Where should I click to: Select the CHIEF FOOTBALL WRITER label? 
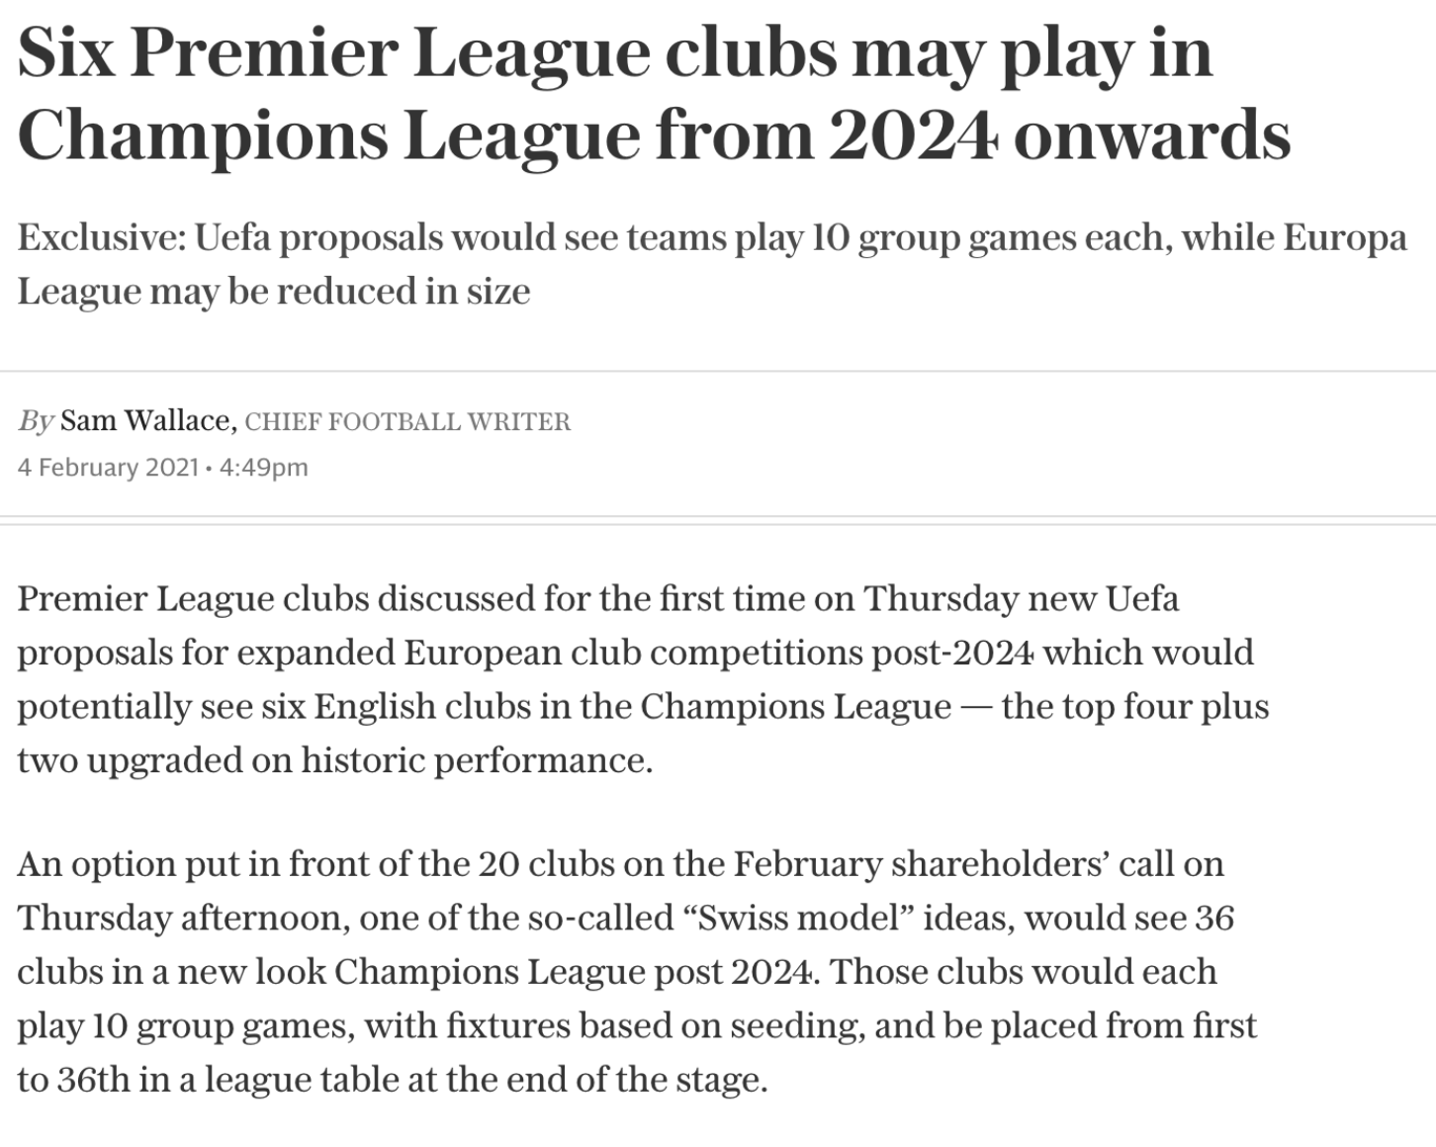click(x=407, y=422)
